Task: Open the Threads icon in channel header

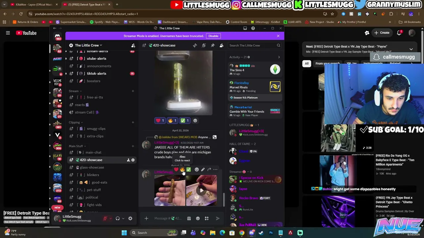Action: click(195, 45)
